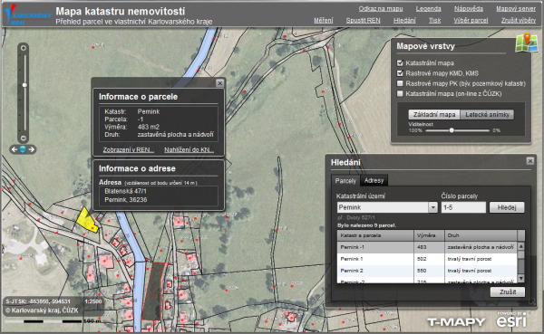Select the Pernink 1 result row
Image resolution: width=544 pixels, height=334 pixels.
click(x=427, y=259)
